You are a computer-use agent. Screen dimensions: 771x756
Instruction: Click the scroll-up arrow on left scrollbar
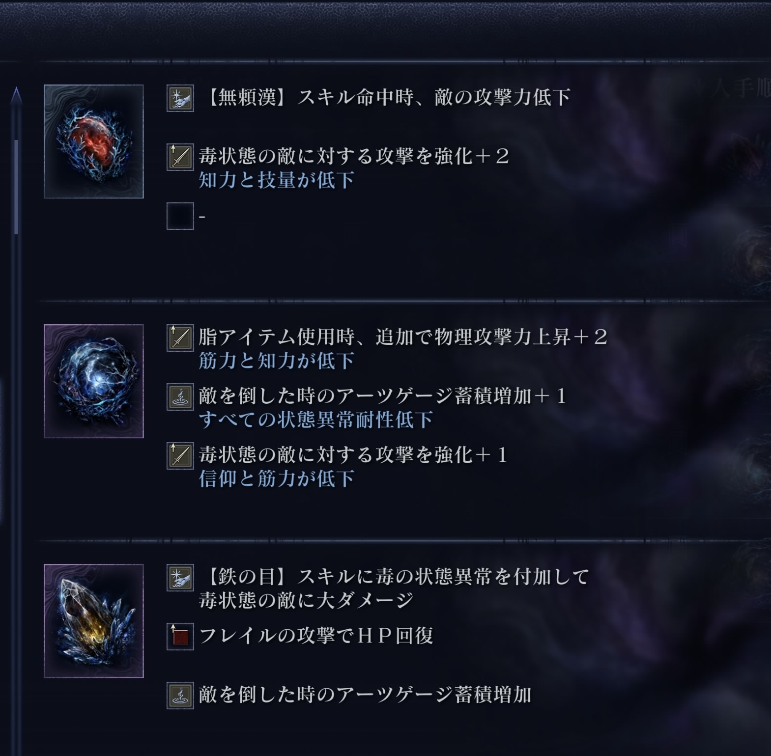point(16,95)
